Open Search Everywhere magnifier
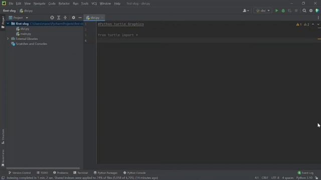The width and height of the screenshot is (321, 180). click(304, 10)
